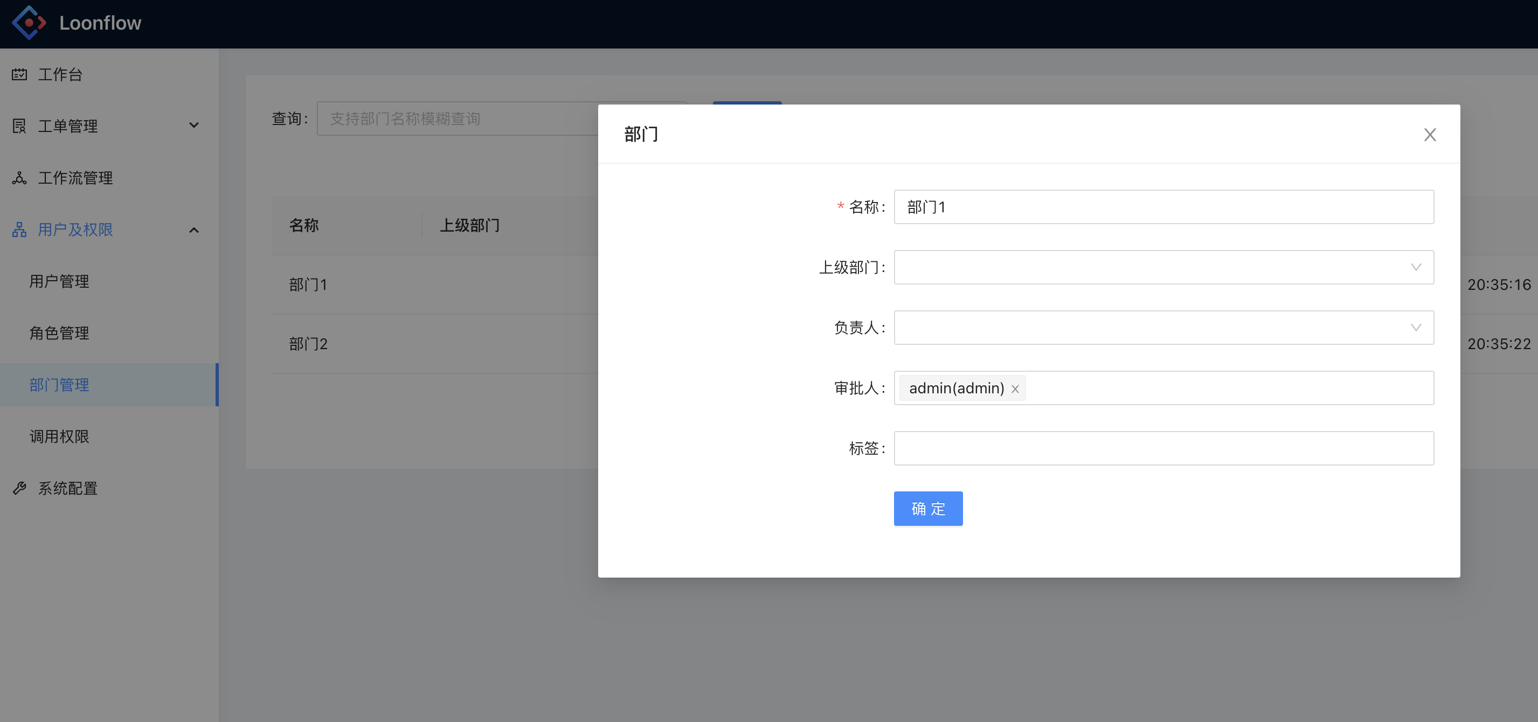The height and width of the screenshot is (722, 1538).
Task: Click the 工作流管理 workflow icon
Action: click(19, 178)
